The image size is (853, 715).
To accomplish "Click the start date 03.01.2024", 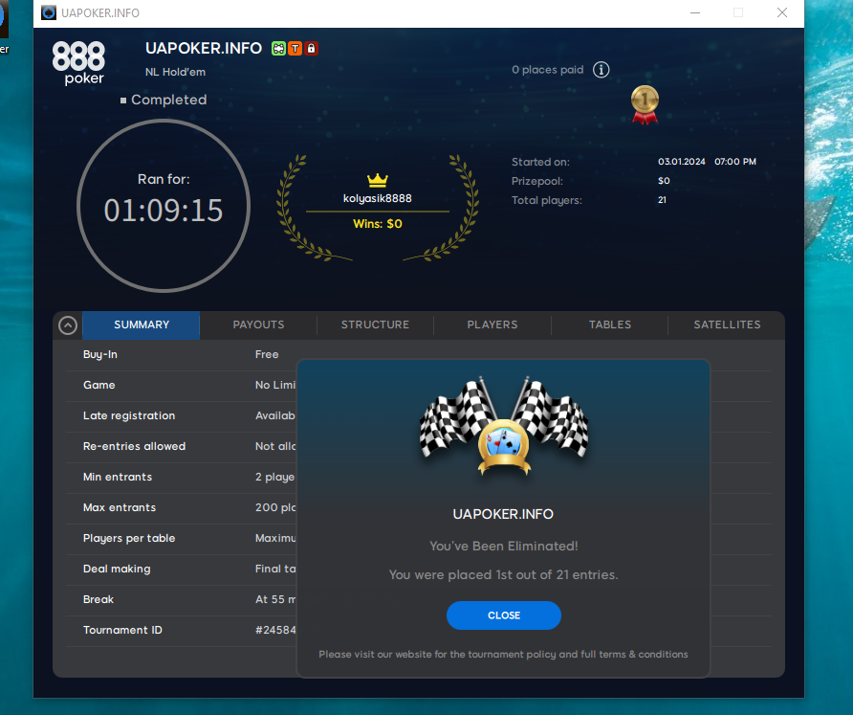I will 682,162.
